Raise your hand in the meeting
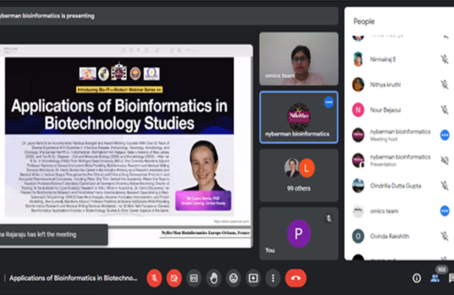The height and width of the screenshot is (295, 454). (x=214, y=278)
